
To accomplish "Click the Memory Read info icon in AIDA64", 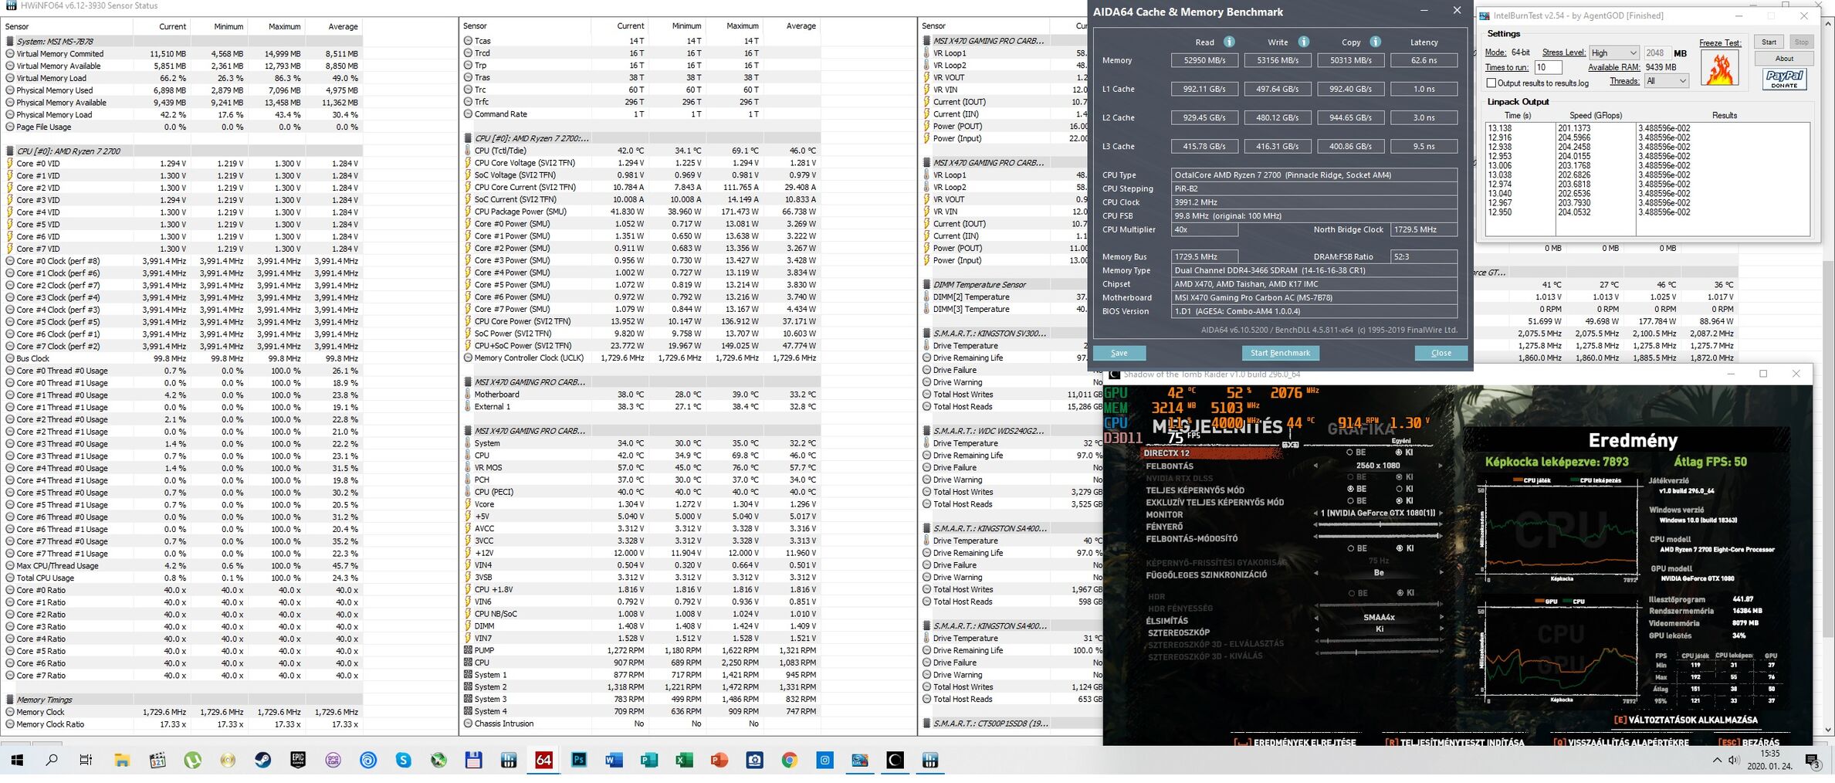I will point(1229,42).
